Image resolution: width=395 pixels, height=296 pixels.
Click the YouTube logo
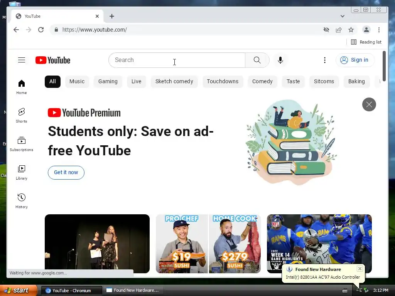(53, 61)
